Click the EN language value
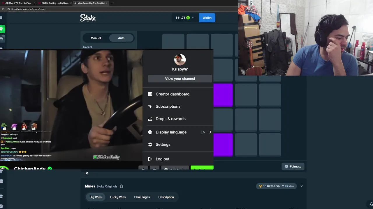373x209 pixels. point(203,132)
